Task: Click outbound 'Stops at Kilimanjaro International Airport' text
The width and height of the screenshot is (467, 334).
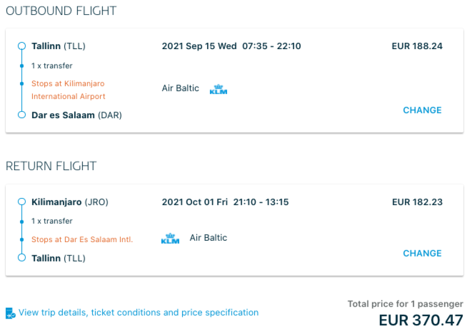Action: [x=68, y=90]
